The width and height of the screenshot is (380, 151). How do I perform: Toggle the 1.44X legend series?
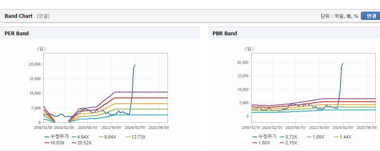coord(342,137)
